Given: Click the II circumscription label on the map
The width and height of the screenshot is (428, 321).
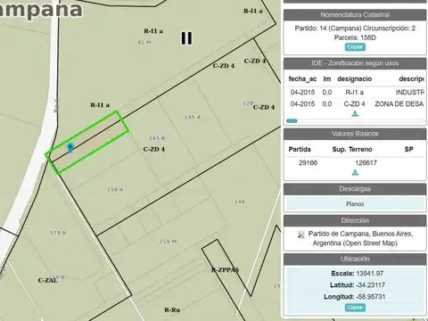Looking at the screenshot, I should click(x=186, y=38).
